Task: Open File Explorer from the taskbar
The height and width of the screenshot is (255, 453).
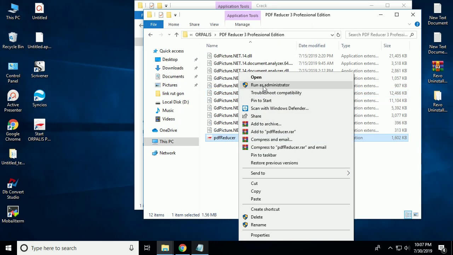Action: (x=165, y=248)
